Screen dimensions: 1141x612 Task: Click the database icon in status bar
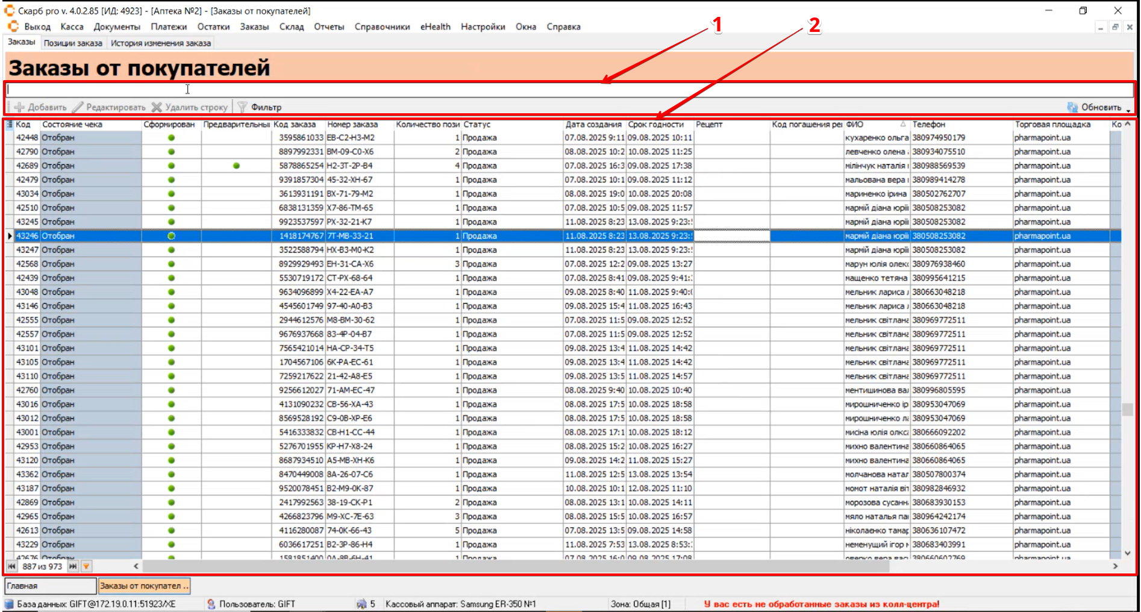tap(9, 604)
